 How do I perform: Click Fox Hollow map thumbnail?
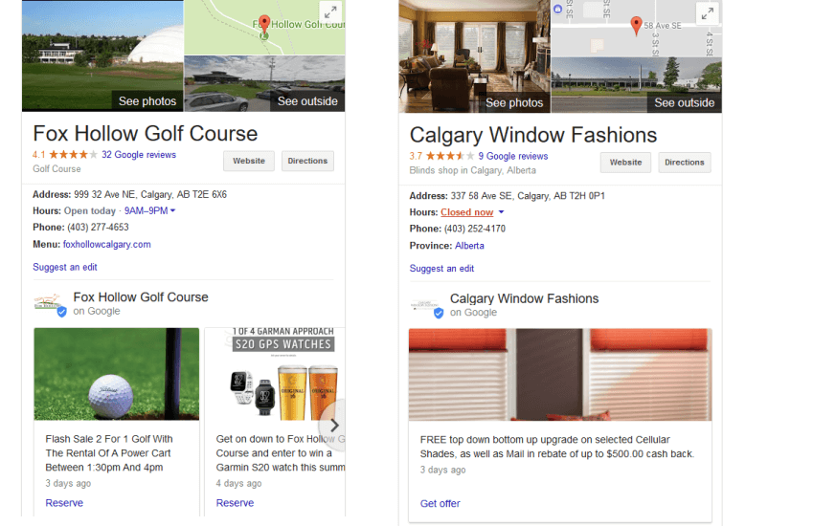tap(264, 27)
